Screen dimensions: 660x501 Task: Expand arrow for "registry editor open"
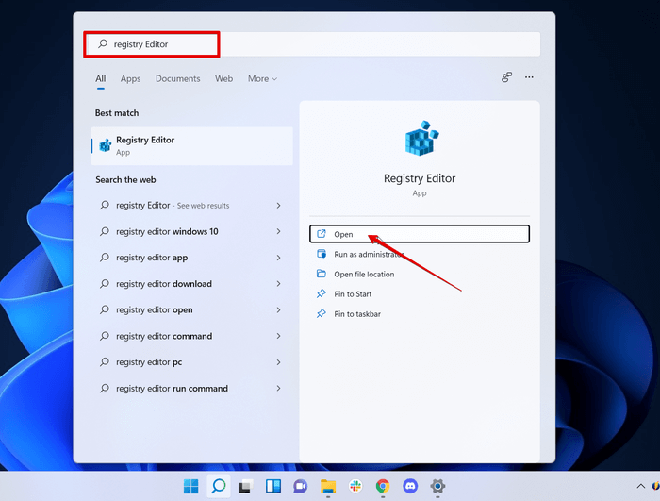(278, 309)
